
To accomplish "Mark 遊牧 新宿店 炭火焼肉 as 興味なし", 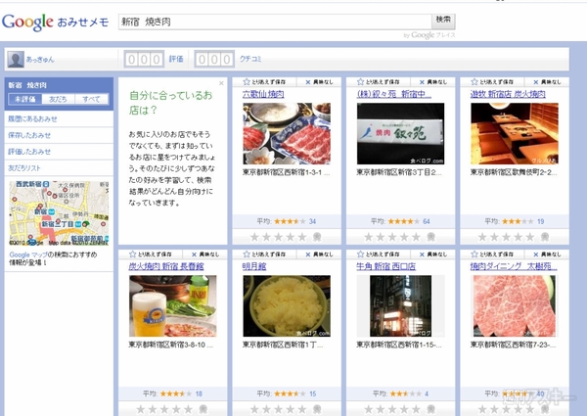I will [547, 82].
